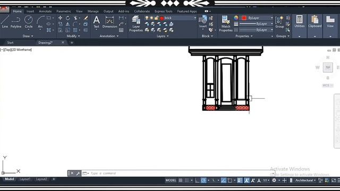Select the Dimension tool

[x=110, y=22]
